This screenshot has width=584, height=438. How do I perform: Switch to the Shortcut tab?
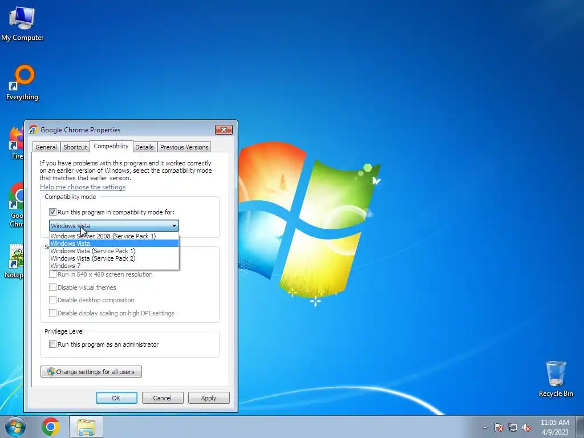pyautogui.click(x=75, y=147)
